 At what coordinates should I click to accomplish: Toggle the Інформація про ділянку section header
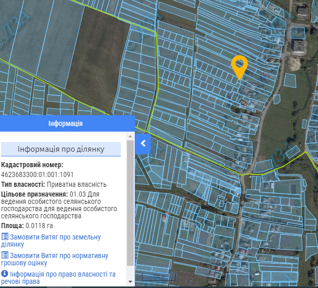pyautogui.click(x=61, y=149)
